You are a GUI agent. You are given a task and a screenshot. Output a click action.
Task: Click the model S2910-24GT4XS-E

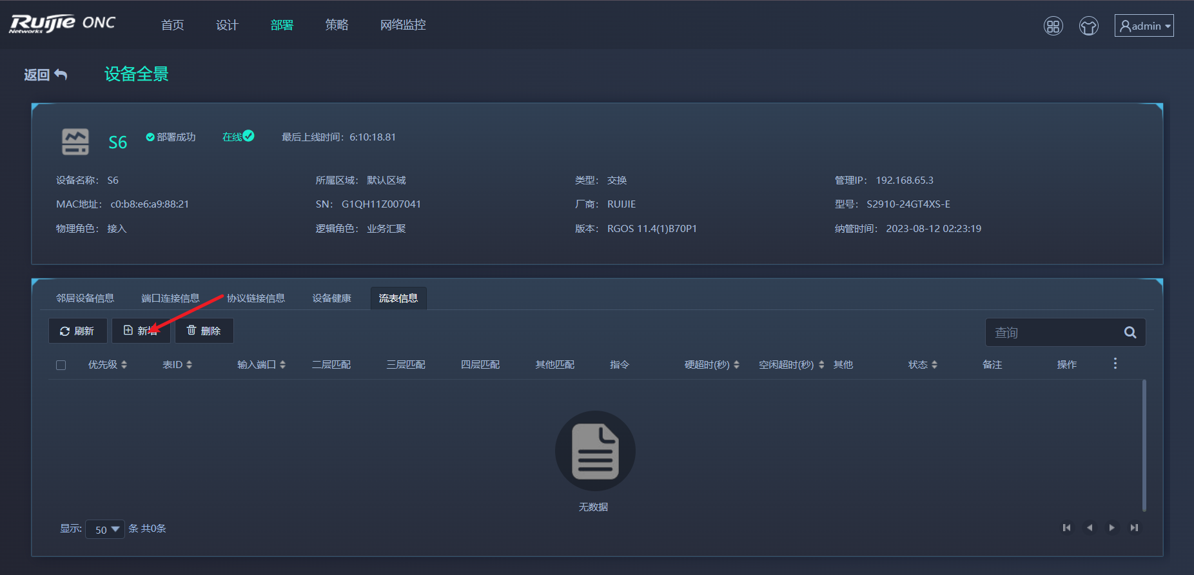908,204
